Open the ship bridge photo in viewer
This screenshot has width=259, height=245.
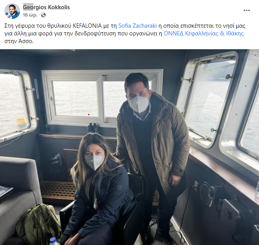click(129, 147)
